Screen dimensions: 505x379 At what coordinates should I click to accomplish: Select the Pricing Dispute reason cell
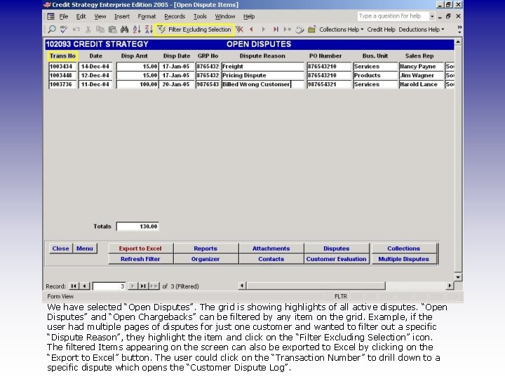[262, 75]
